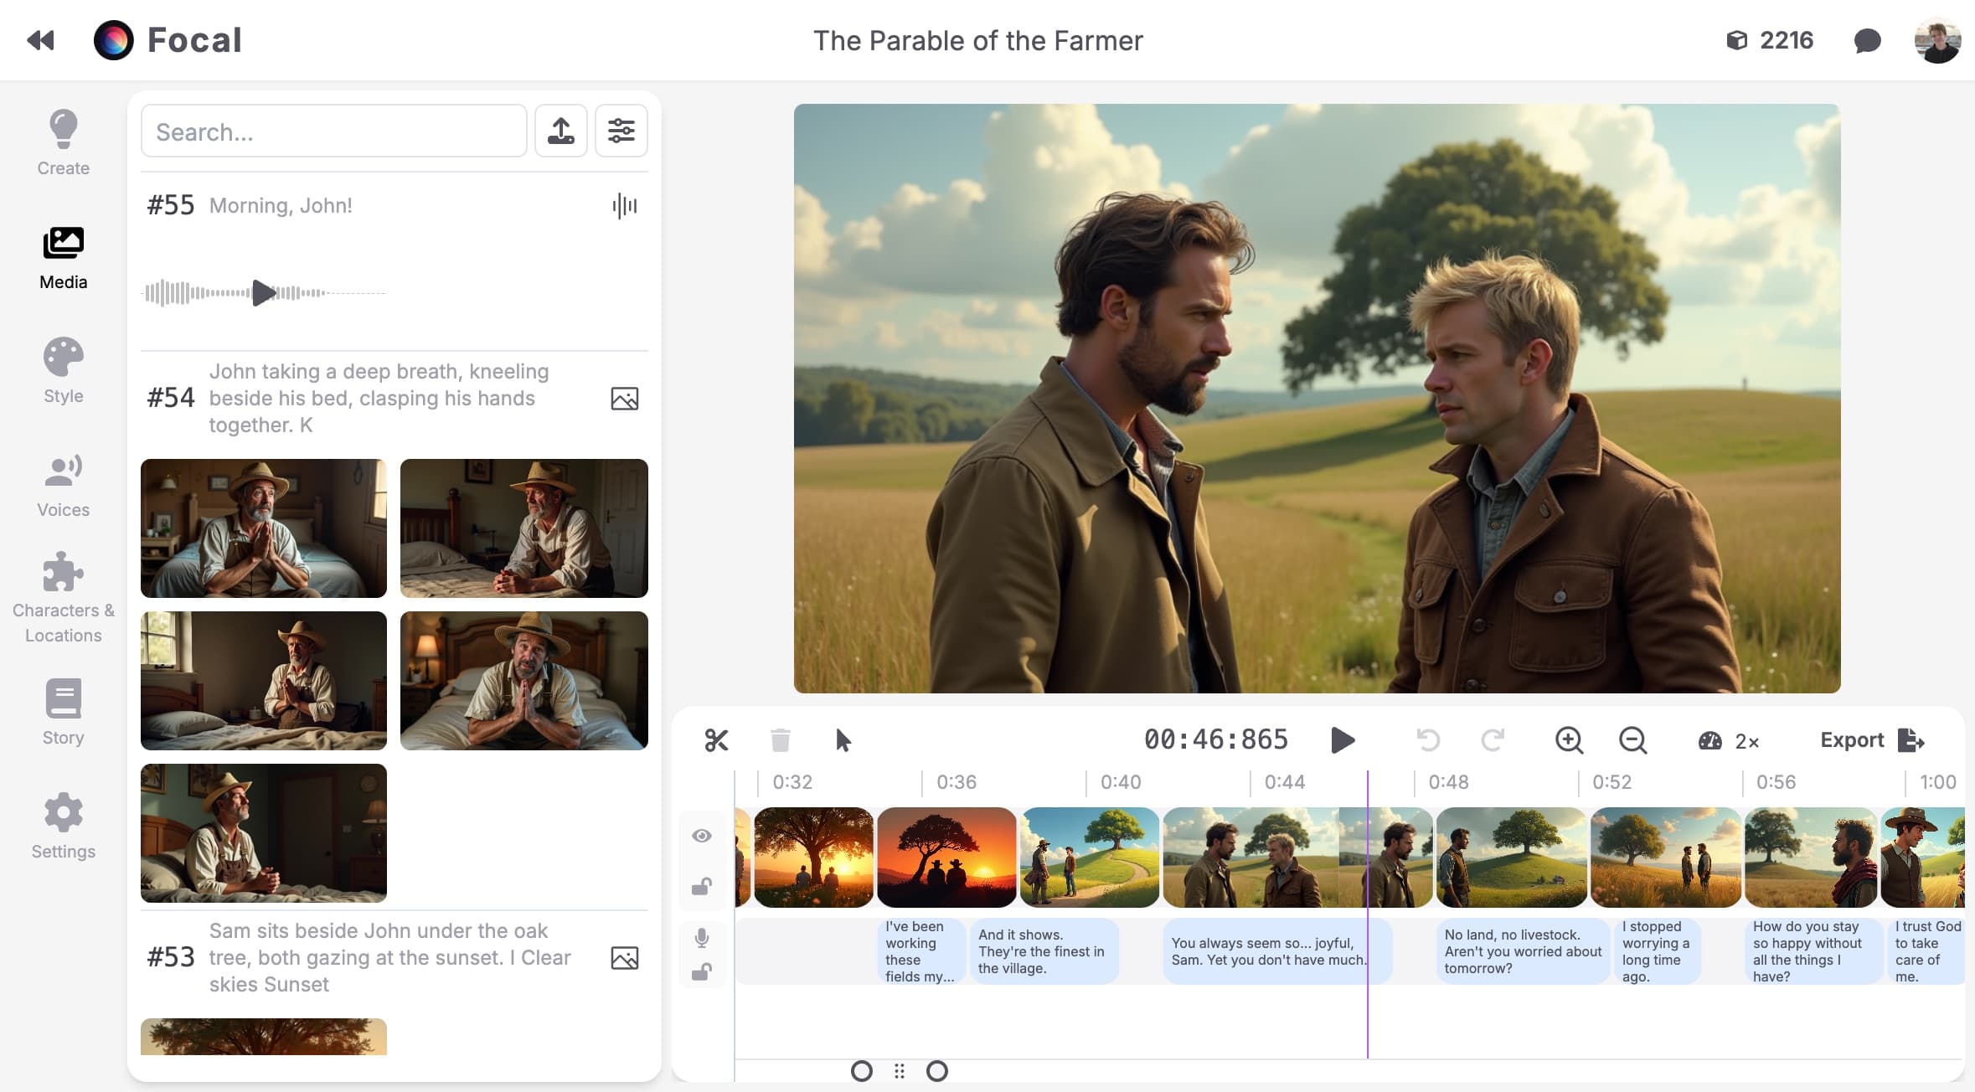This screenshot has width=1975, height=1092.
Task: Play the audio waveform for clip #55
Action: pyautogui.click(x=266, y=293)
